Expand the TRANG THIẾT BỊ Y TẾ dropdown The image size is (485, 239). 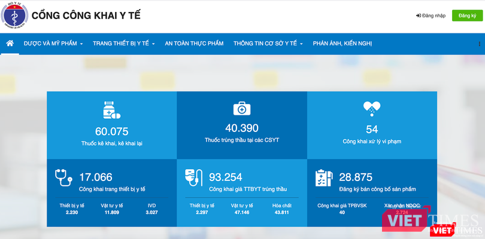[x=124, y=44]
